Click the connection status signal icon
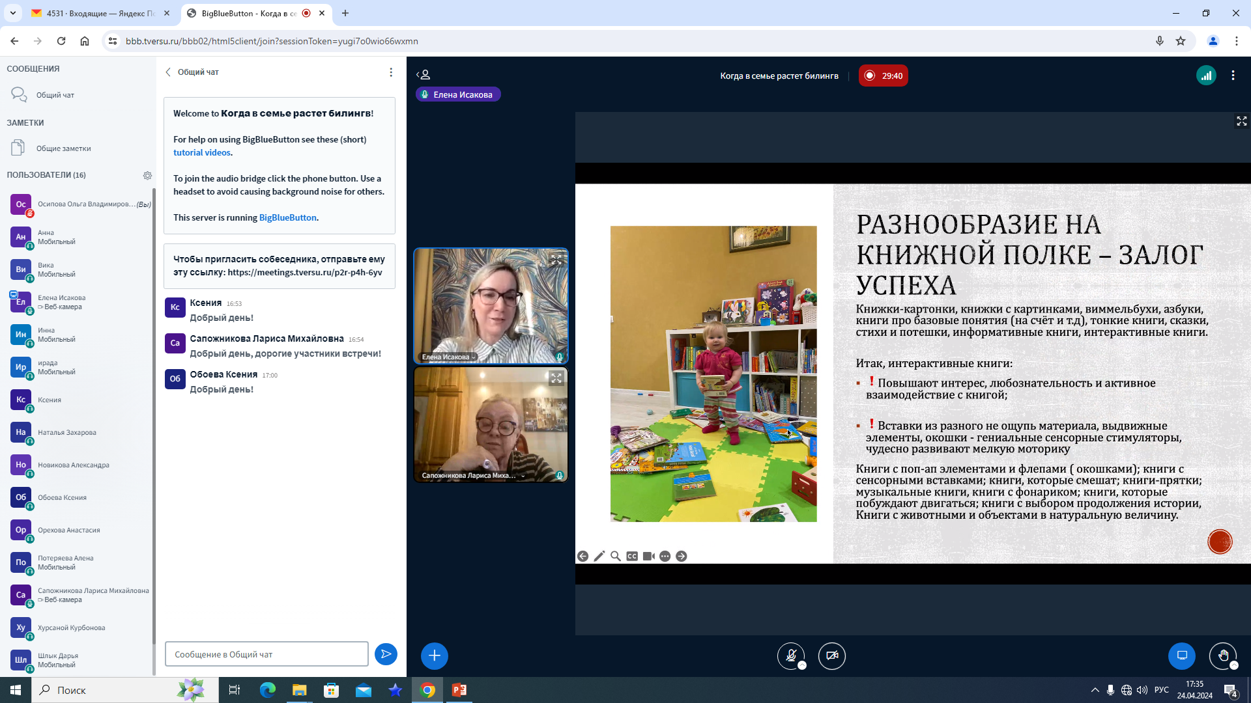The height and width of the screenshot is (703, 1251). click(x=1206, y=76)
